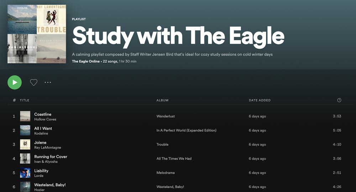Click the Wasteland, Baby! track thumbnail
Image resolution: width=356 pixels, height=192 pixels.
(x=25, y=187)
